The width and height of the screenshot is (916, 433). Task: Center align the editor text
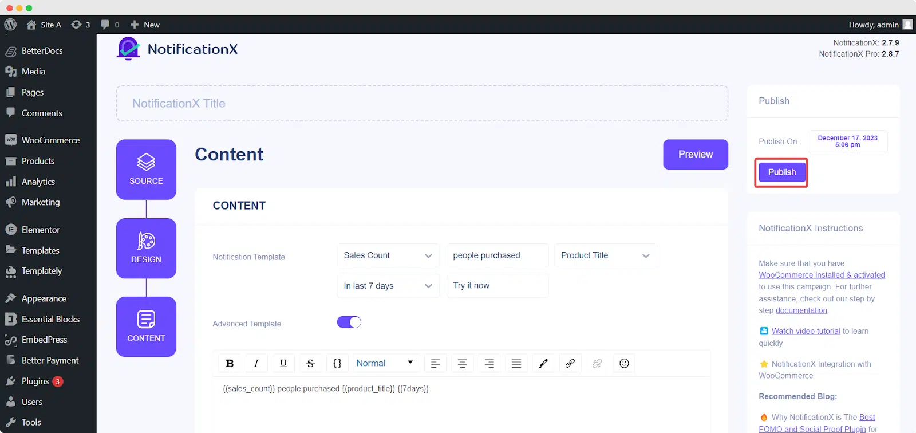click(x=462, y=363)
